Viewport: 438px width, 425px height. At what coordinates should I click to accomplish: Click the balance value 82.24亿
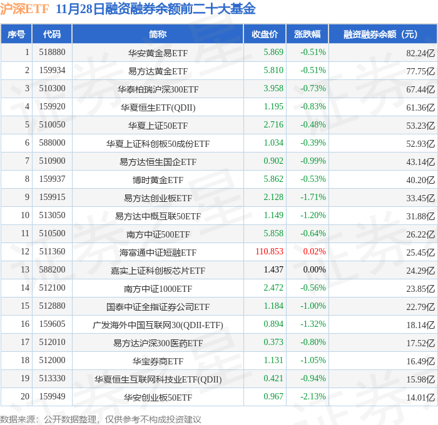pyautogui.click(x=420, y=53)
